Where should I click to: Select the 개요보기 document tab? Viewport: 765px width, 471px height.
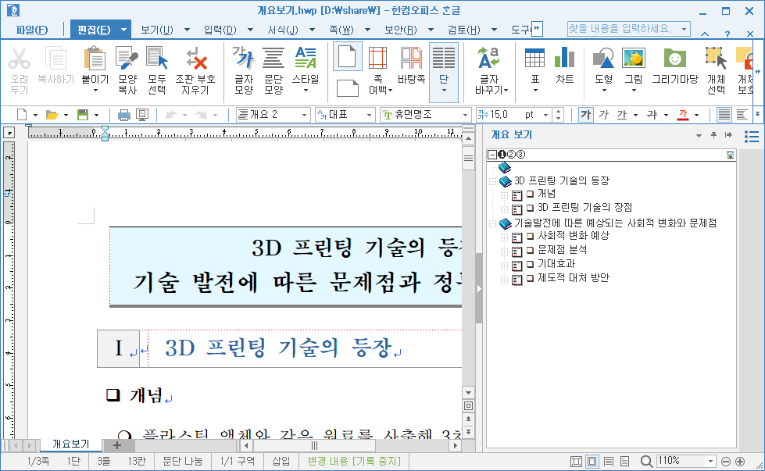coord(71,444)
